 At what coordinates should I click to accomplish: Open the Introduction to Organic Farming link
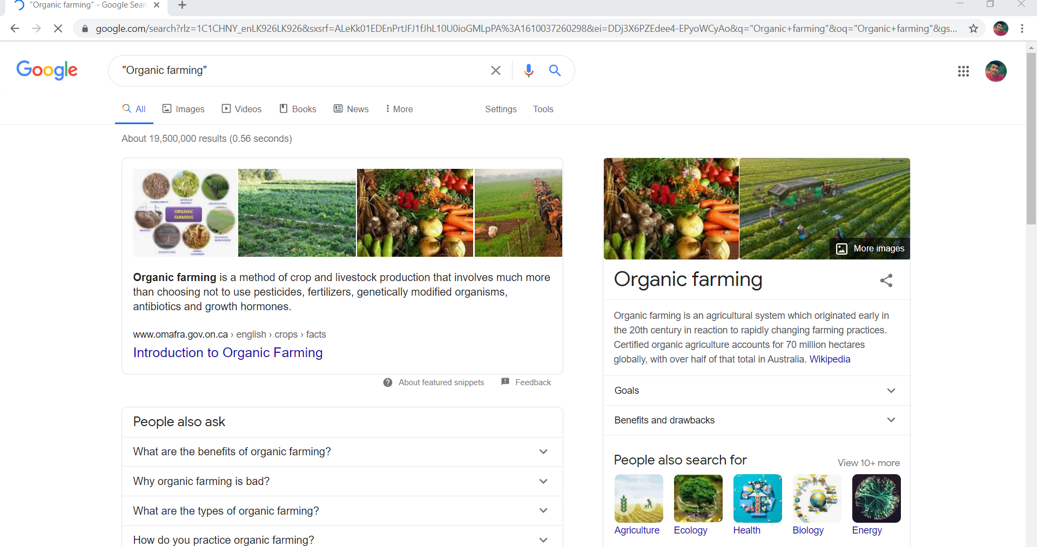228,353
